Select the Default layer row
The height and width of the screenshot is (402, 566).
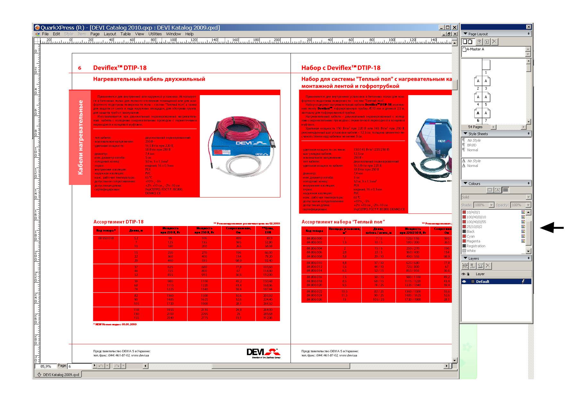[x=496, y=281]
